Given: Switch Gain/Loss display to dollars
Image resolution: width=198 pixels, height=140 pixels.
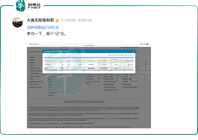Looking at the screenshot, I should [115, 61].
